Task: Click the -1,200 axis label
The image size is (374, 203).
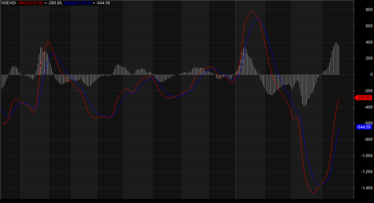Action: pos(367,172)
